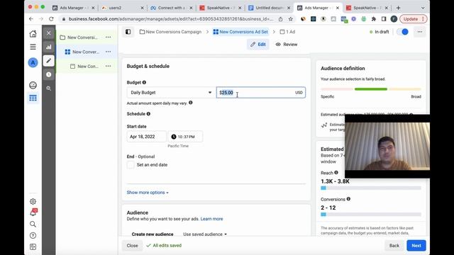454x255 pixels.
Task: Click the Back button
Action: click(x=394, y=246)
